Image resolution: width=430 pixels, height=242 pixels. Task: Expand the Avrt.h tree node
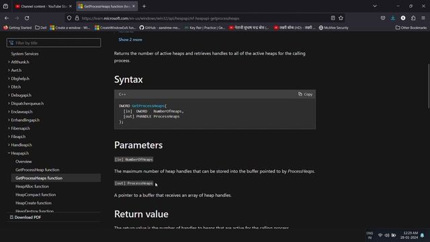click(x=9, y=70)
